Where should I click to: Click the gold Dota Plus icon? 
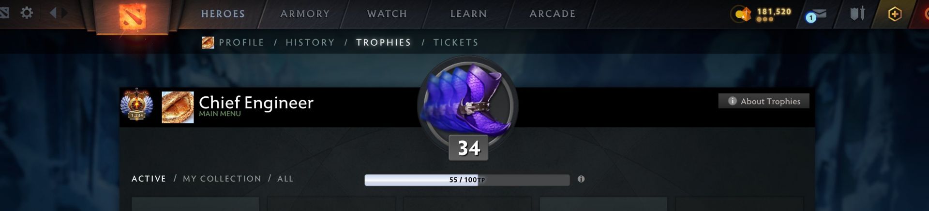895,14
